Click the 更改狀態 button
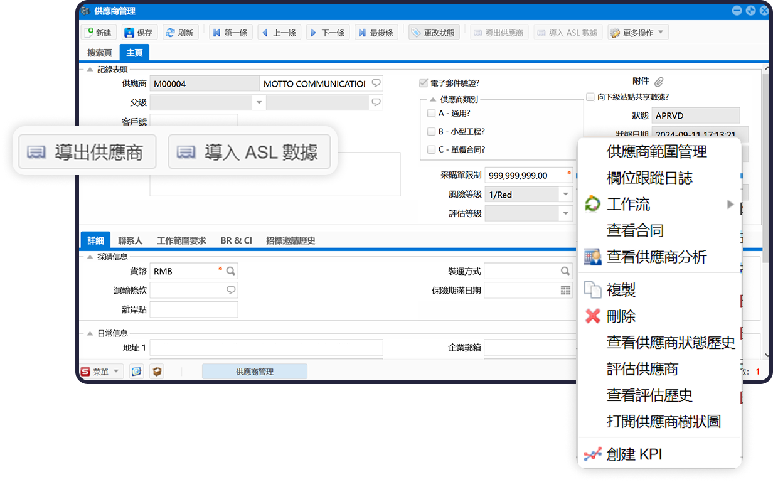This screenshot has width=773, height=482. tap(434, 33)
